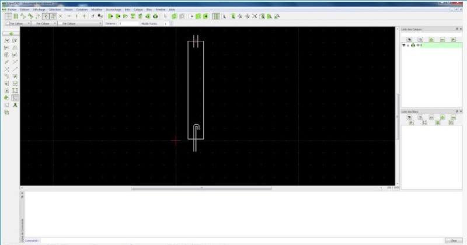The width and height of the screenshot is (467, 245).
Task: Pick the green paint-bucket modify tool
Action: 7,97
